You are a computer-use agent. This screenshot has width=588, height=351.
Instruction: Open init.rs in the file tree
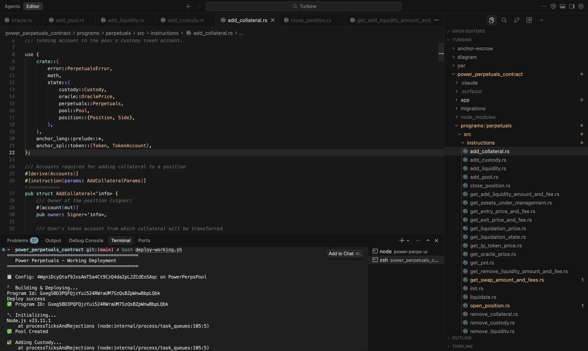[x=516, y=288]
